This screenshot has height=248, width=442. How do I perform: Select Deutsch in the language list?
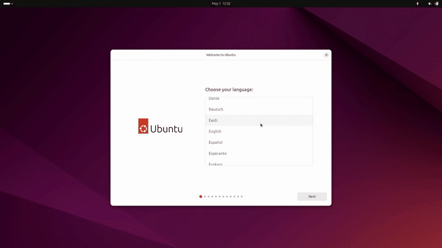pos(259,109)
